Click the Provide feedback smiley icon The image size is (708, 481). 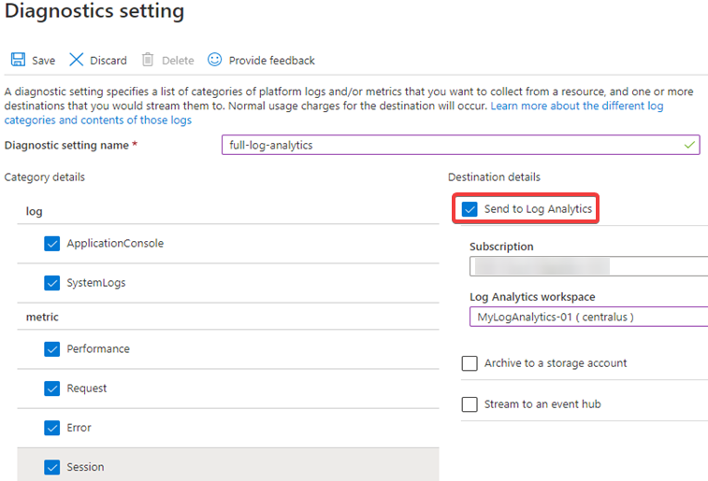coord(215,60)
